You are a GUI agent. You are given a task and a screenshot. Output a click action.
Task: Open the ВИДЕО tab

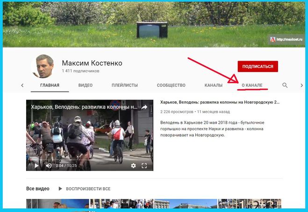86,85
